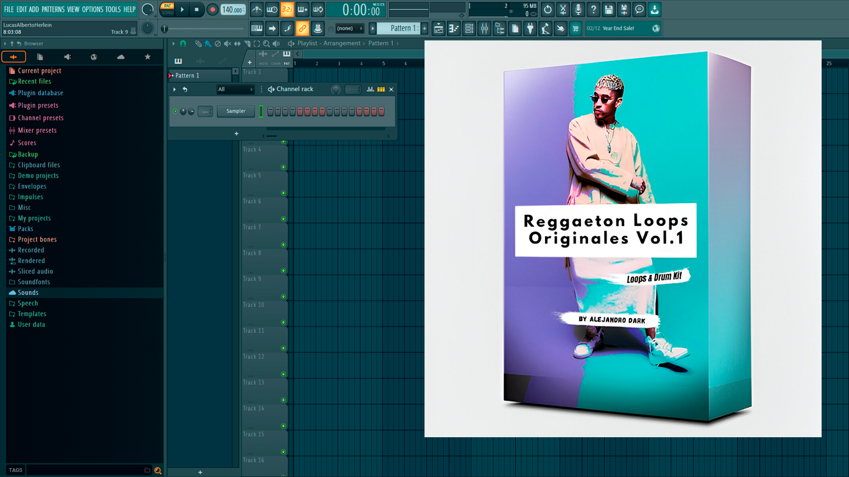
Task: Click the download content library icon
Action: coord(654,9)
